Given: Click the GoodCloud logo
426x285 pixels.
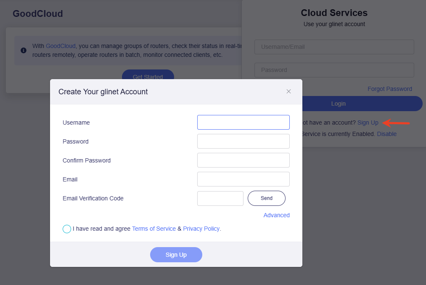Looking at the screenshot, I should coord(37,13).
